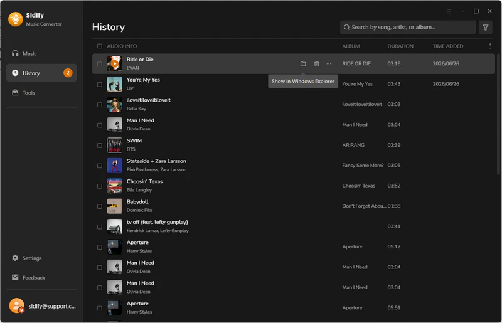Open the Music section in sidebar
Viewport: 502px width, 323px height.
[41, 53]
